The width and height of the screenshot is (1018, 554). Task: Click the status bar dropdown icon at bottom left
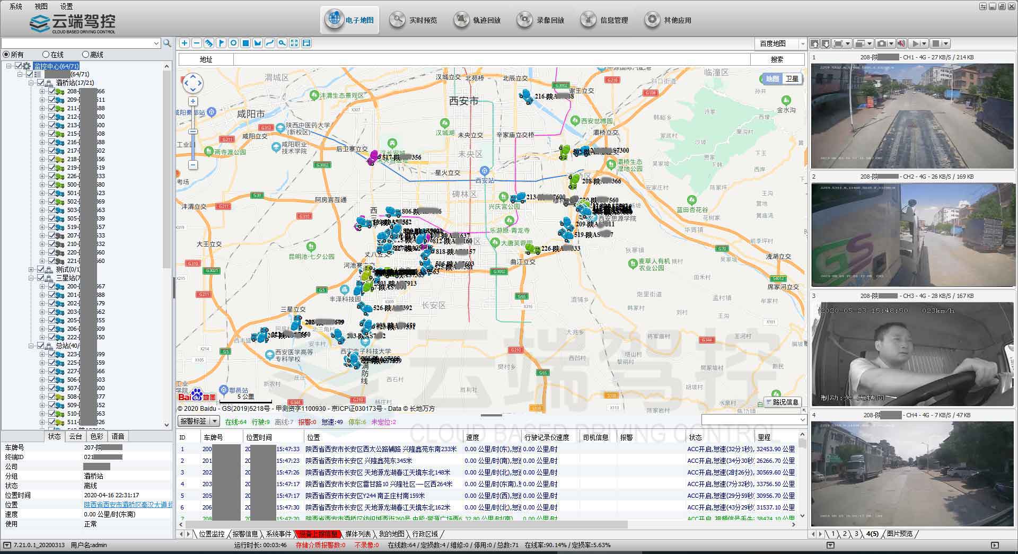pyautogui.click(x=7, y=545)
